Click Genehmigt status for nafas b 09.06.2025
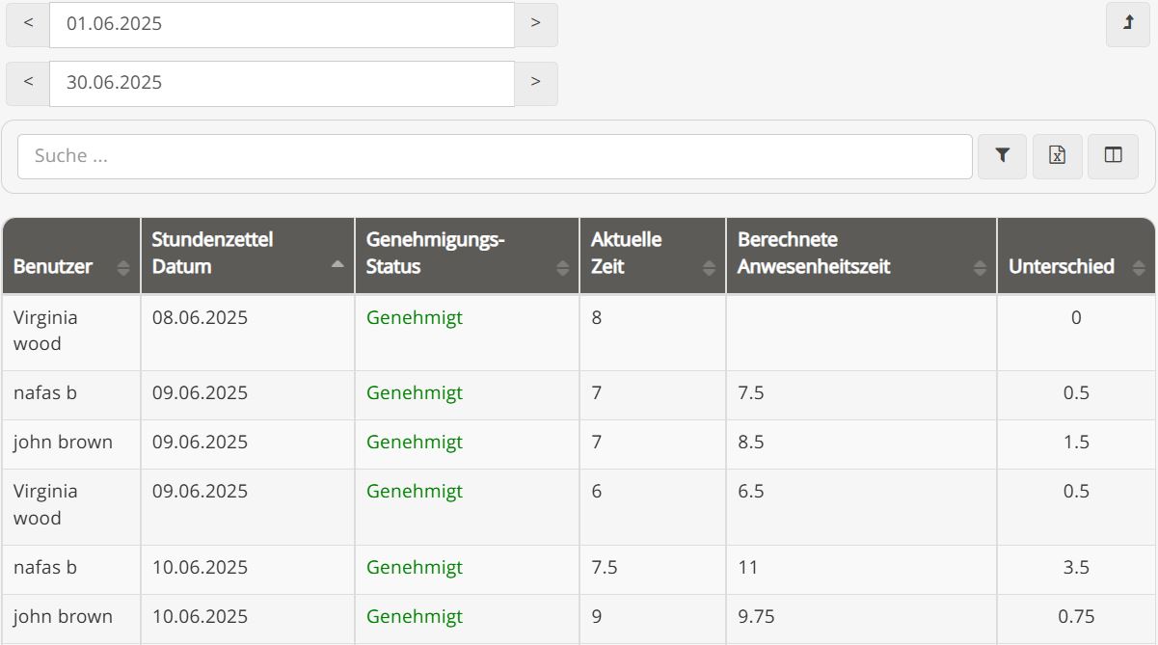The width and height of the screenshot is (1158, 645). [415, 392]
